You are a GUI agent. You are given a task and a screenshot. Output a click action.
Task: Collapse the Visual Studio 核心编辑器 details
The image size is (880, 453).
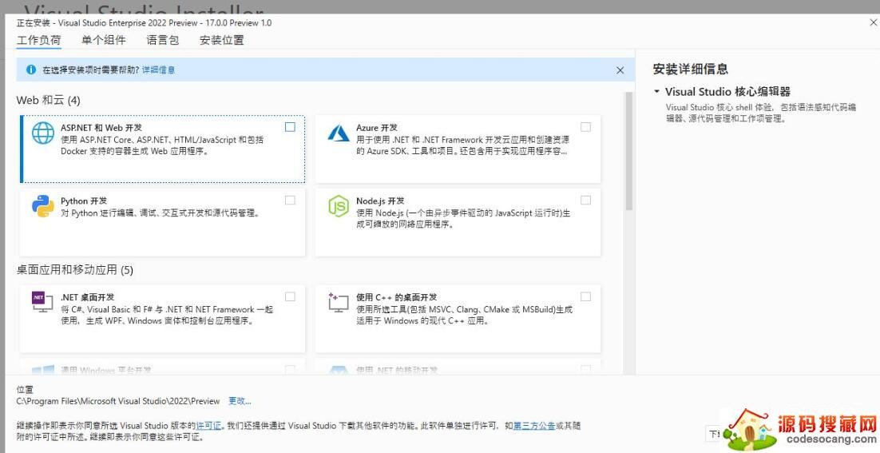[x=656, y=91]
